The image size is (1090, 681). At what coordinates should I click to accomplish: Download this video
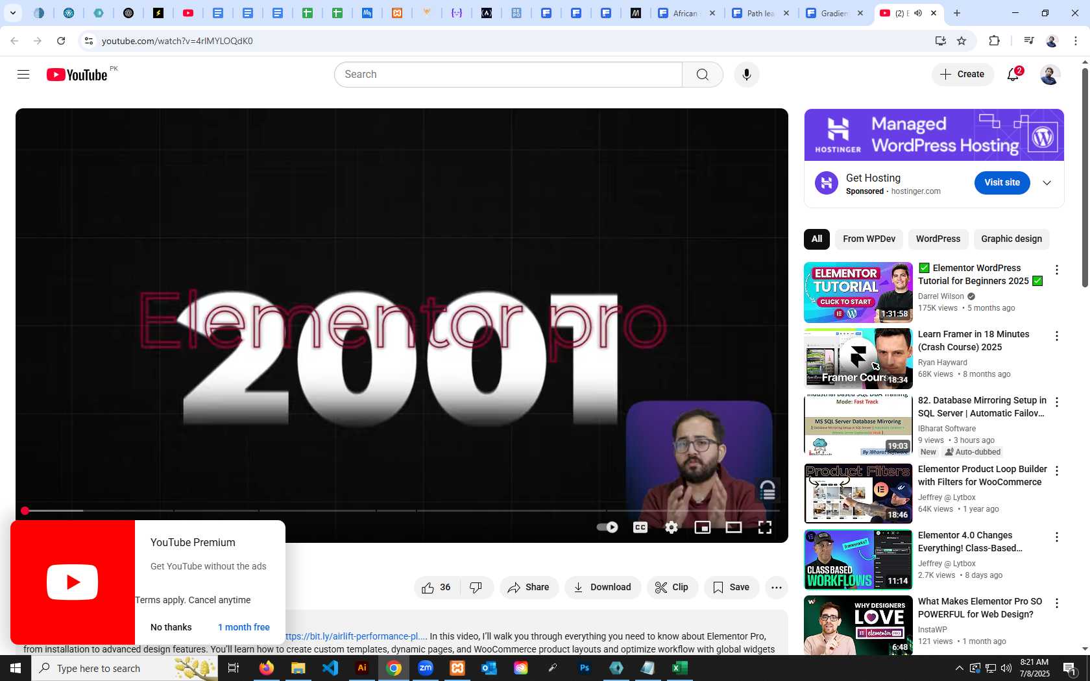pos(603,588)
